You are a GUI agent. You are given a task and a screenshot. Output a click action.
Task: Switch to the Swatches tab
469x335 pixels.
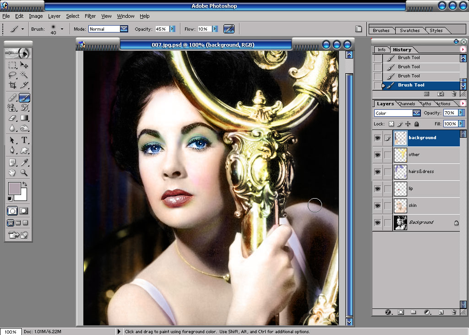click(410, 31)
